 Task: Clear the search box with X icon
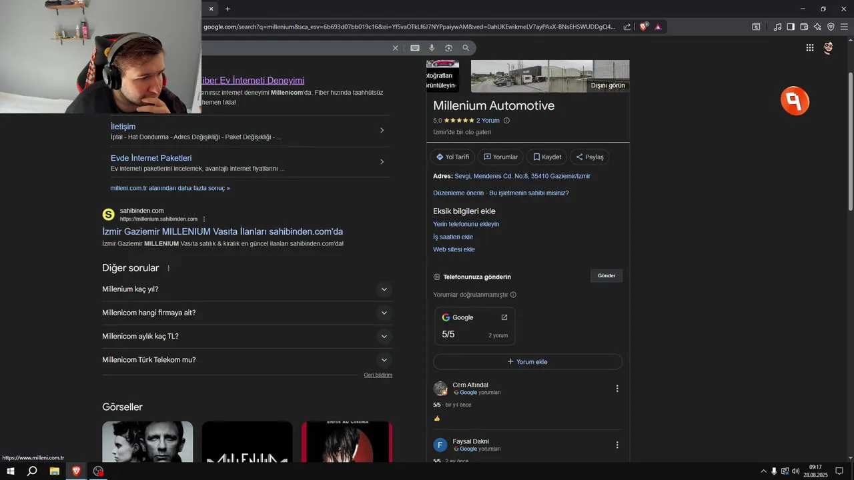pos(395,48)
